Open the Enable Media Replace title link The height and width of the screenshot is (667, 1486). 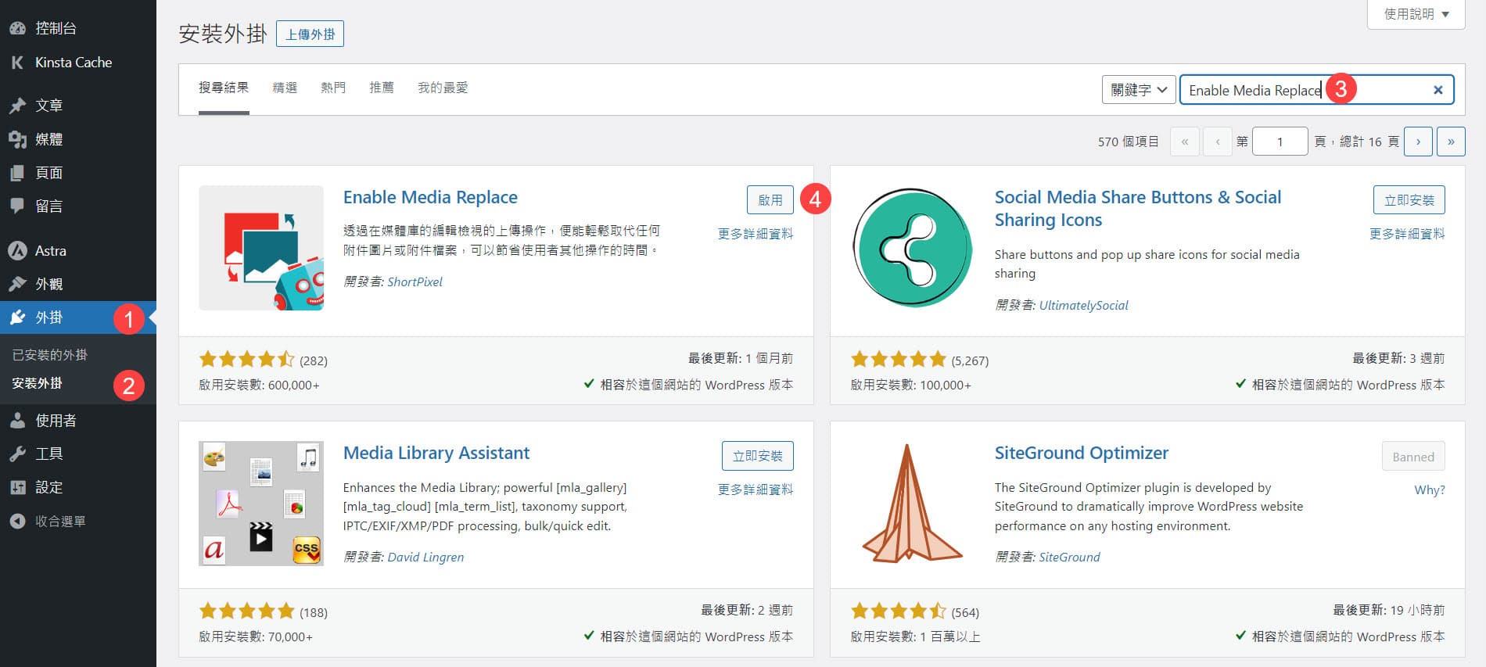coord(430,197)
